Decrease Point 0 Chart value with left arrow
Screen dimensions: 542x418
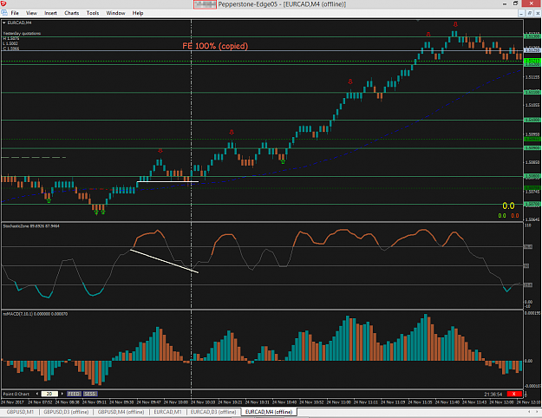pos(37,394)
